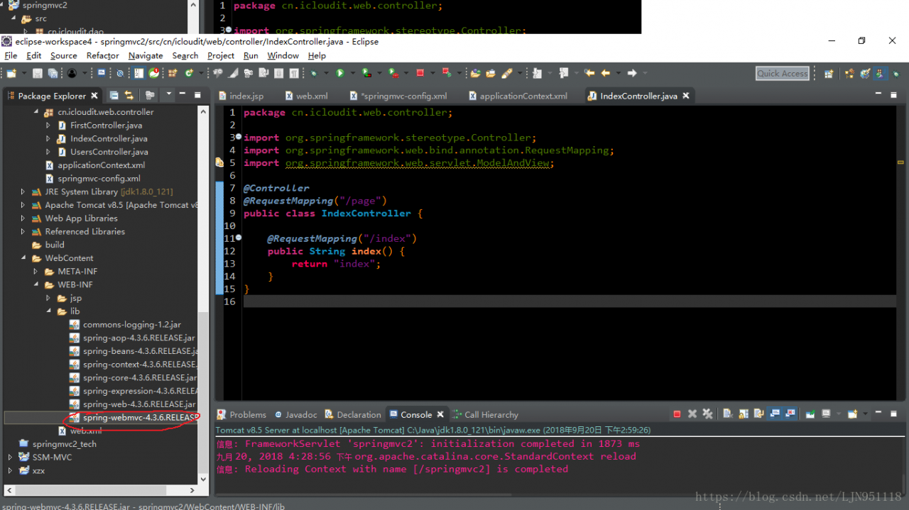Open the Navigate menu
The image size is (909, 510).
pyautogui.click(x=146, y=55)
